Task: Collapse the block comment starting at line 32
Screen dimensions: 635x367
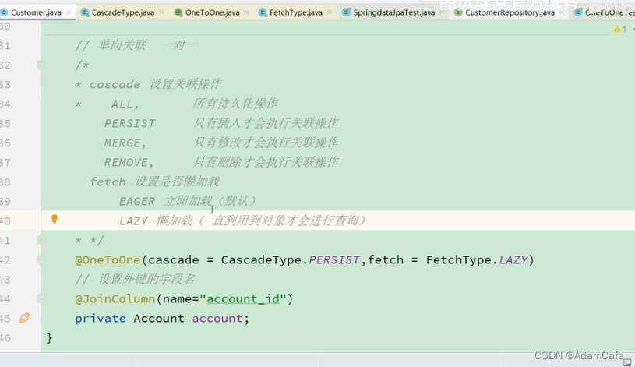Action: [41, 65]
